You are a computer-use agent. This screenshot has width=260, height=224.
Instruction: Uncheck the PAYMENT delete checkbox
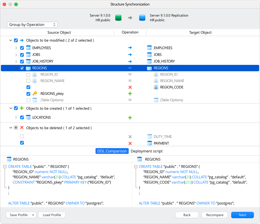coord(22,143)
